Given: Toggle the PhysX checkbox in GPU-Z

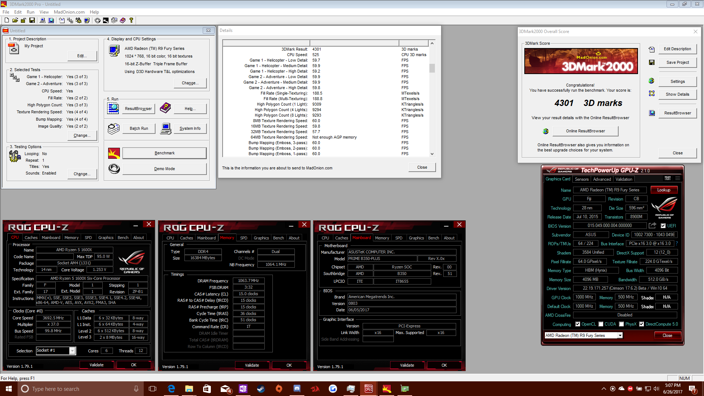Looking at the screenshot, I should [621, 324].
